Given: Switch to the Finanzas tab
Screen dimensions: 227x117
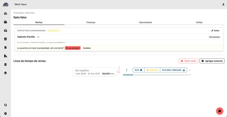Looking at the screenshot, I should click(91, 22).
